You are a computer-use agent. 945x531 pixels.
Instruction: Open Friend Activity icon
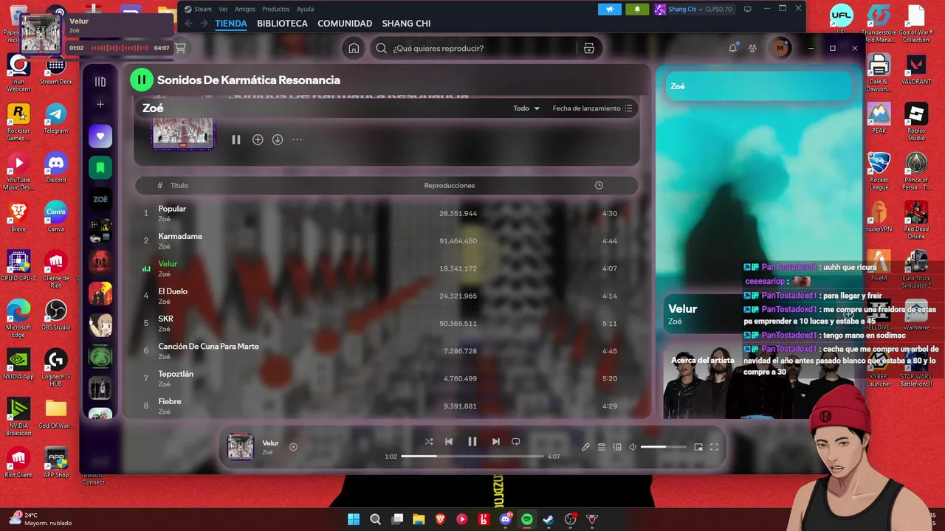[752, 48]
